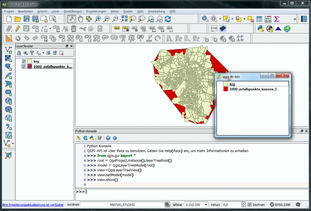The width and height of the screenshot is (311, 211).
Task: Open the Vektor menu
Action: [114, 11]
